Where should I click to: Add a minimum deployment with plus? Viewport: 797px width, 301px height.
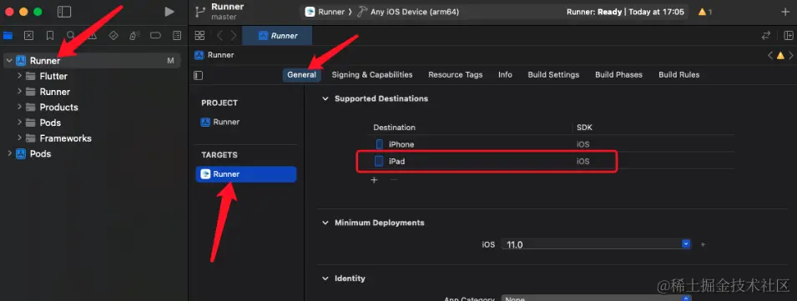703,244
